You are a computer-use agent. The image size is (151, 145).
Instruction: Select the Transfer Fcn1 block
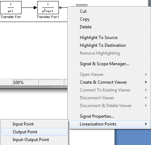48,8
